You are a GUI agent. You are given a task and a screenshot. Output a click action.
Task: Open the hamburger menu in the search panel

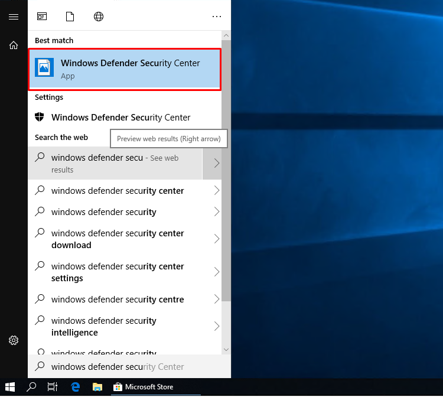pyautogui.click(x=14, y=17)
